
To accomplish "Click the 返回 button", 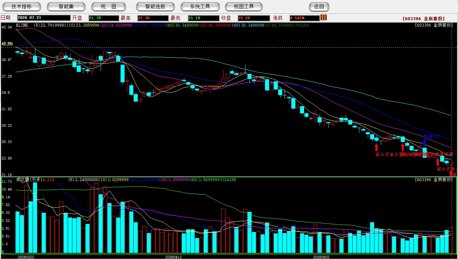I will click(x=319, y=6).
